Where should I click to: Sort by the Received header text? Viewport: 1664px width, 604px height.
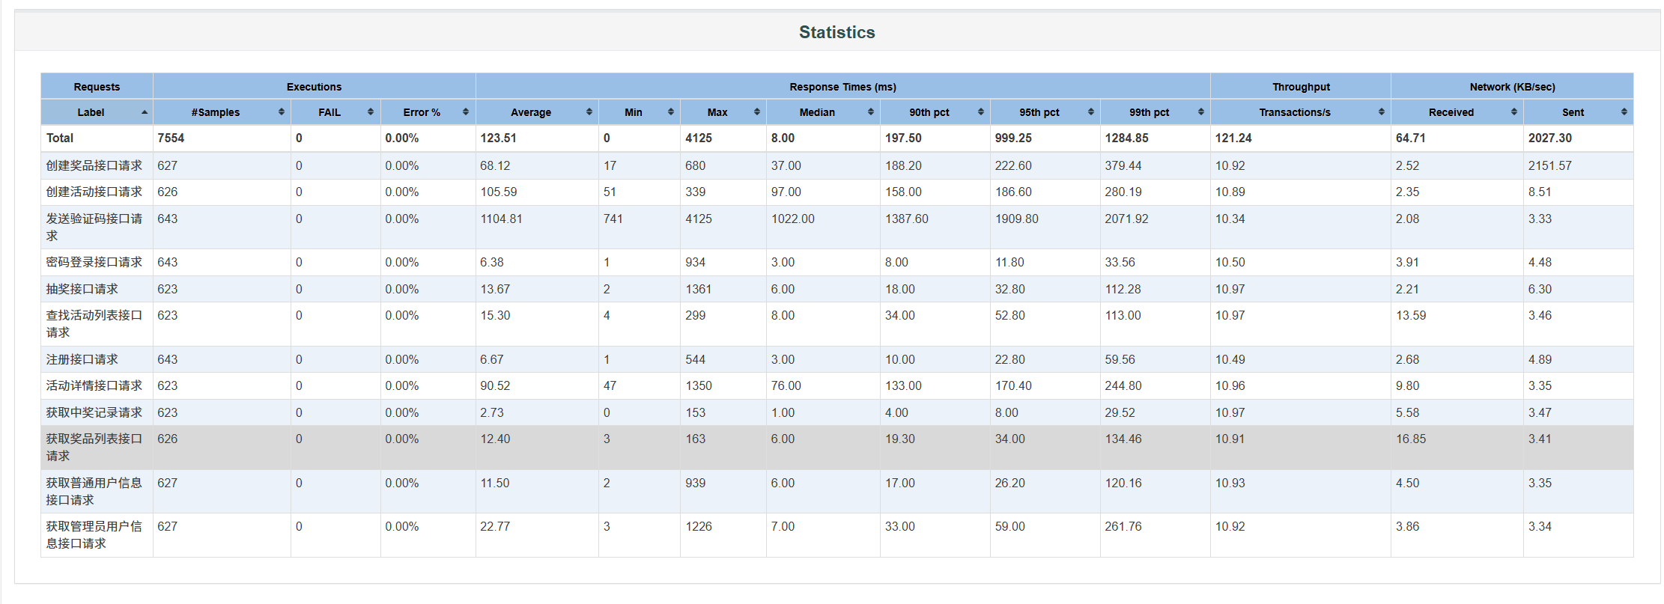point(1451,112)
